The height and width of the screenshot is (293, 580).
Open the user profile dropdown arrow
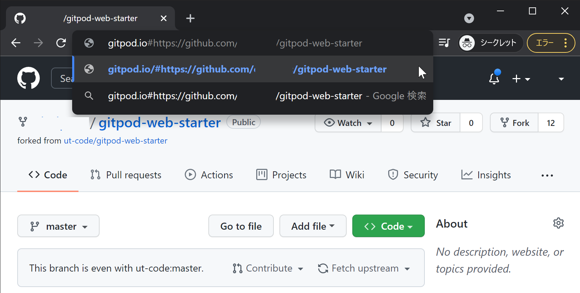click(x=561, y=79)
